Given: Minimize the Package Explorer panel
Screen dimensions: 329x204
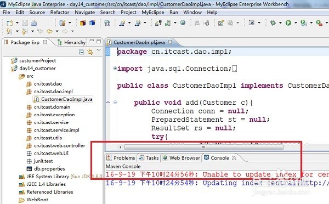Looking at the screenshot, I should click(x=92, y=40).
